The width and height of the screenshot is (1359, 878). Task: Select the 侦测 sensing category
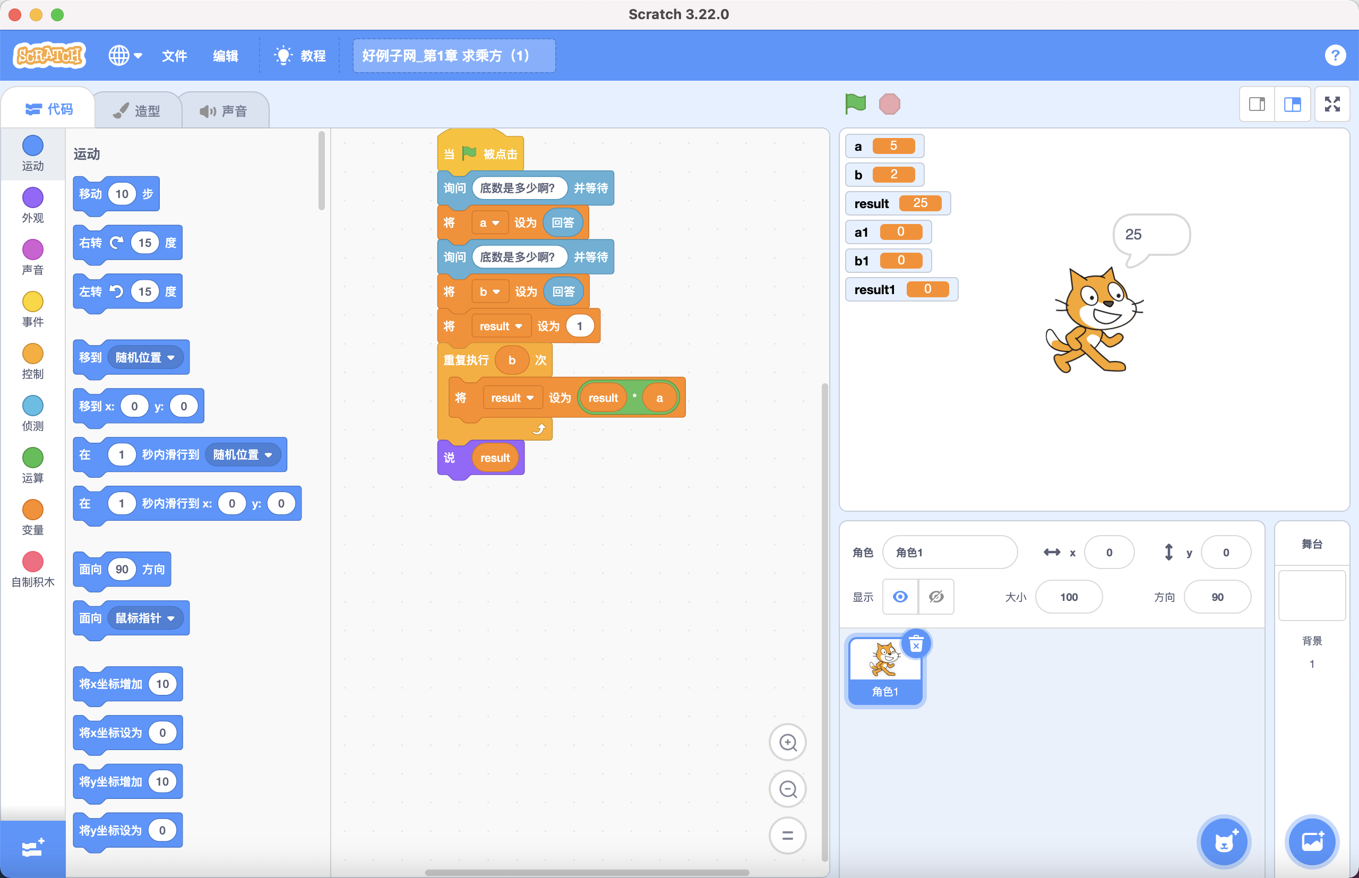pyautogui.click(x=32, y=413)
